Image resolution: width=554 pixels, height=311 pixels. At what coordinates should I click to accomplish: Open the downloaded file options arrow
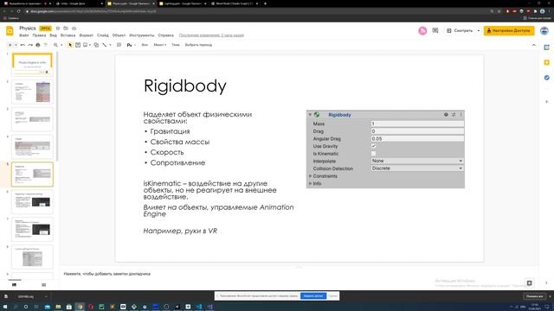46,296
